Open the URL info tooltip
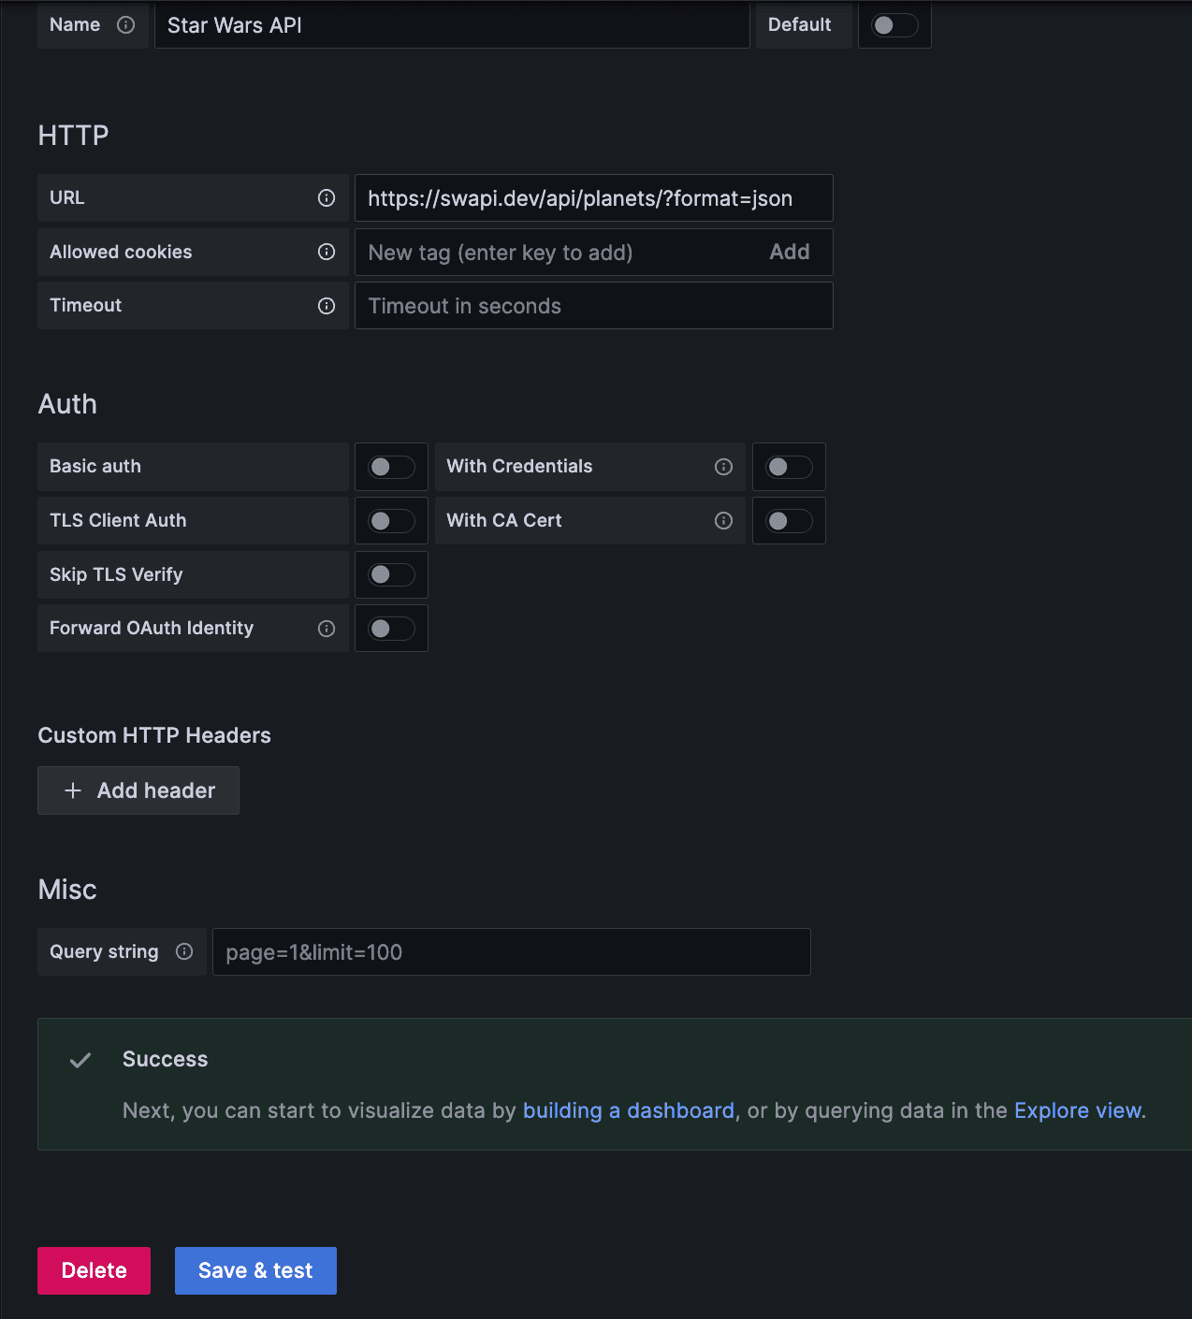Screen dimensions: 1192x1319 tap(326, 198)
